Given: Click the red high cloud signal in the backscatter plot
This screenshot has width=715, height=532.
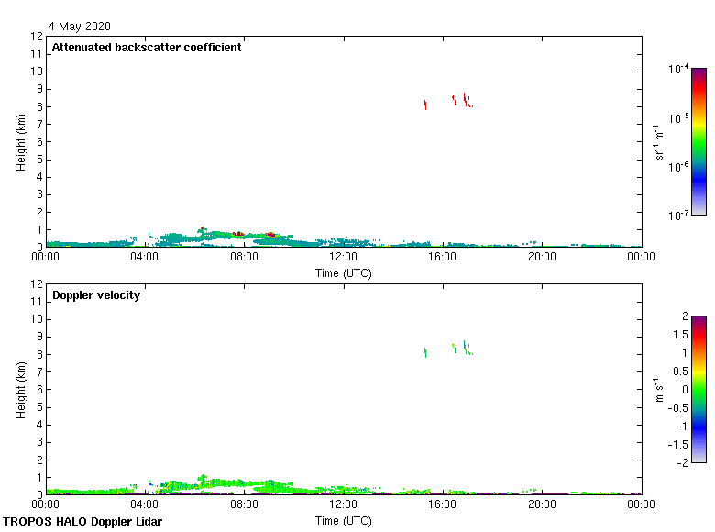Looking at the screenshot, I should 425,105.
